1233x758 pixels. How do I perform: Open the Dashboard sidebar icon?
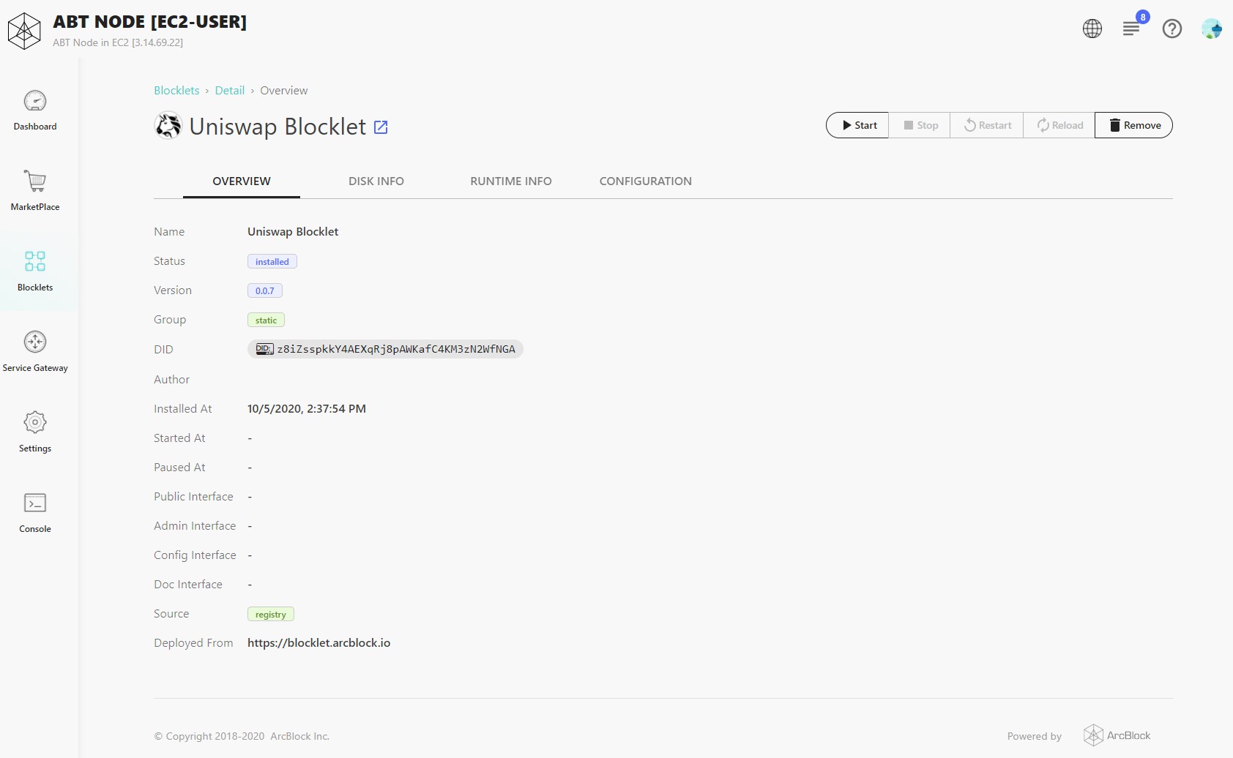(x=35, y=102)
